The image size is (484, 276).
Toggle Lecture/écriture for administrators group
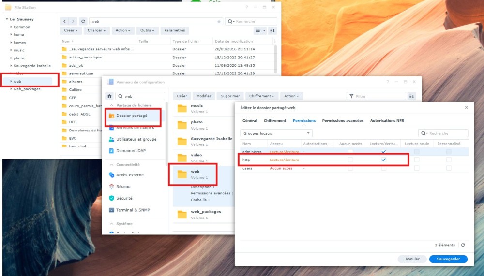[383, 151]
